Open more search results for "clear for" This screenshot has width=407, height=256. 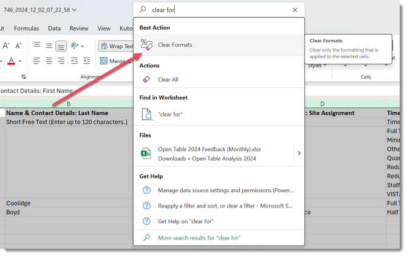(199, 238)
